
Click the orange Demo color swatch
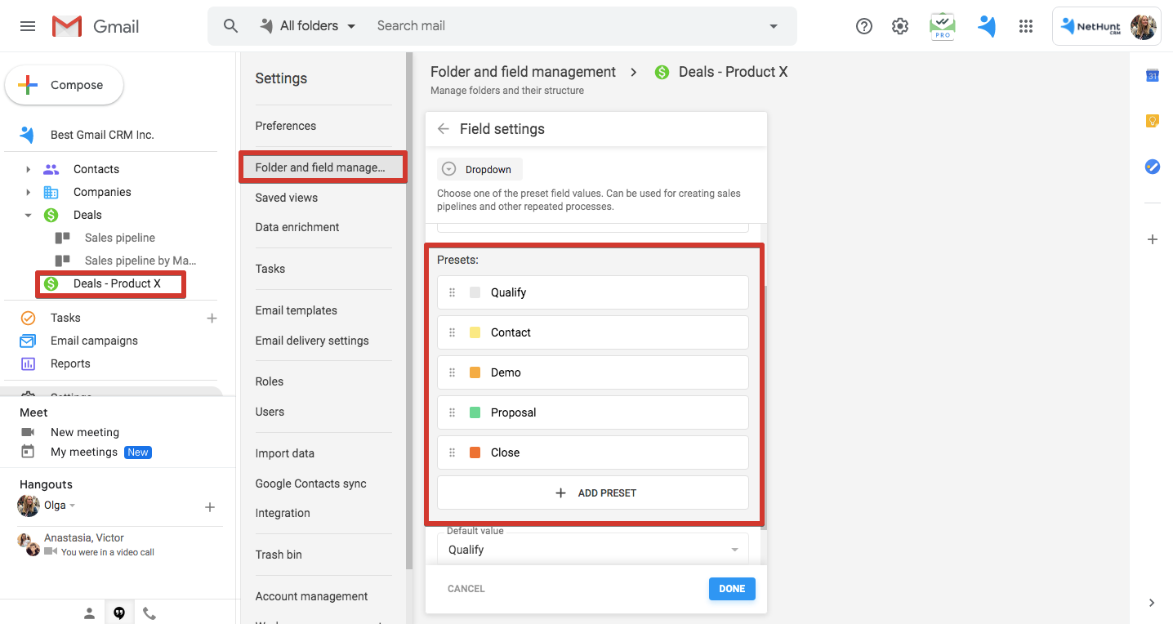pyautogui.click(x=475, y=372)
